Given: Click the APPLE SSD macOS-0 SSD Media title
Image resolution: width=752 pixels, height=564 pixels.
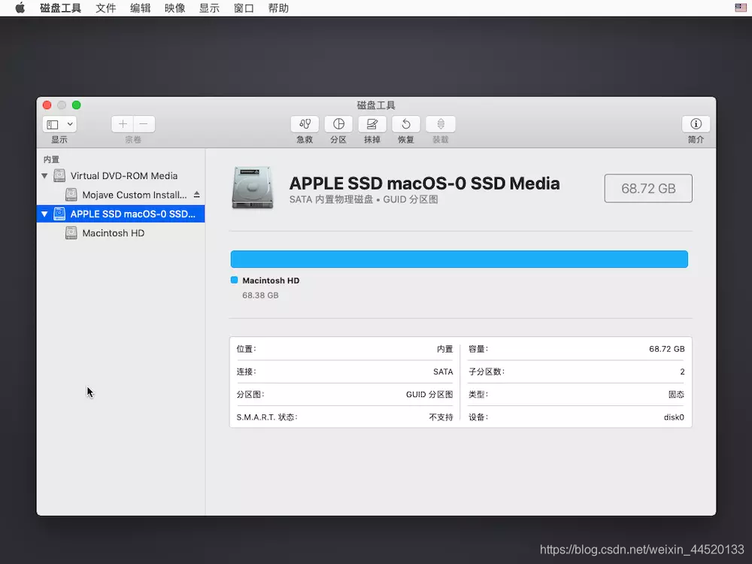Looking at the screenshot, I should 424,183.
